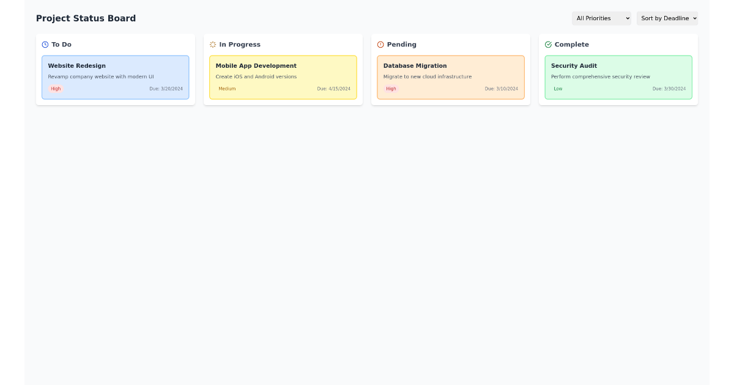Click the clock icon beside To Do
The width and height of the screenshot is (734, 385).
click(x=44, y=44)
